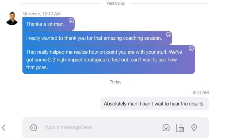Select the 'amazing coaching session' message bubble
Viewport: 226px width, 140px height.
(97, 38)
